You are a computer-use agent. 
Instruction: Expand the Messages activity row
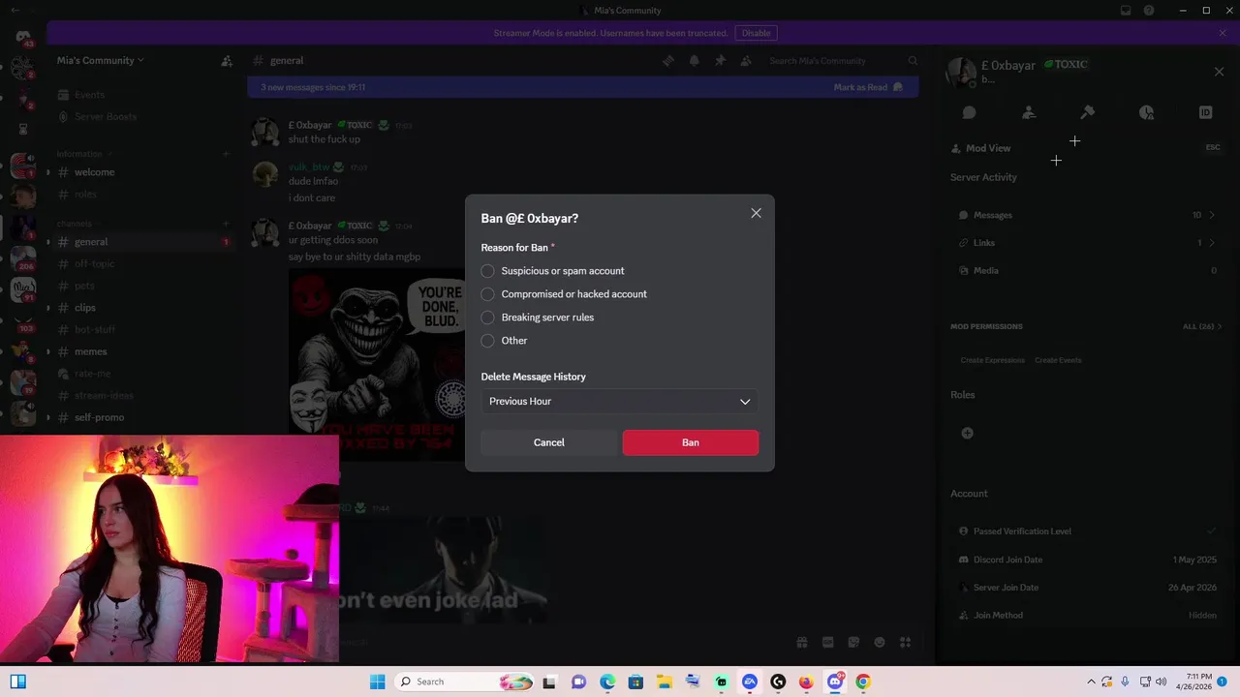click(1086, 215)
